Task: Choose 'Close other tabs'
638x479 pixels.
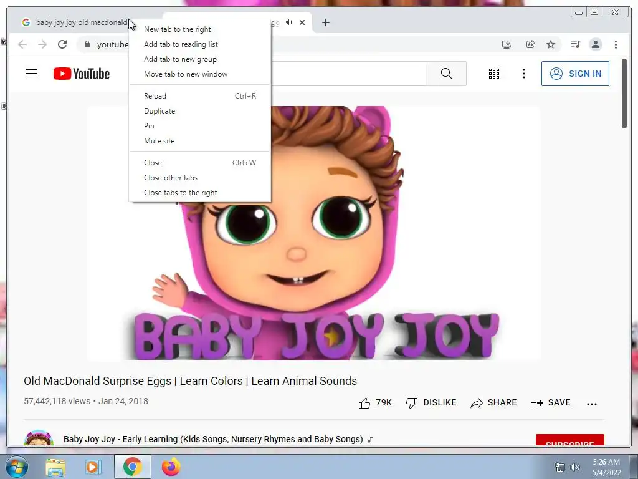Action: (x=200, y=178)
